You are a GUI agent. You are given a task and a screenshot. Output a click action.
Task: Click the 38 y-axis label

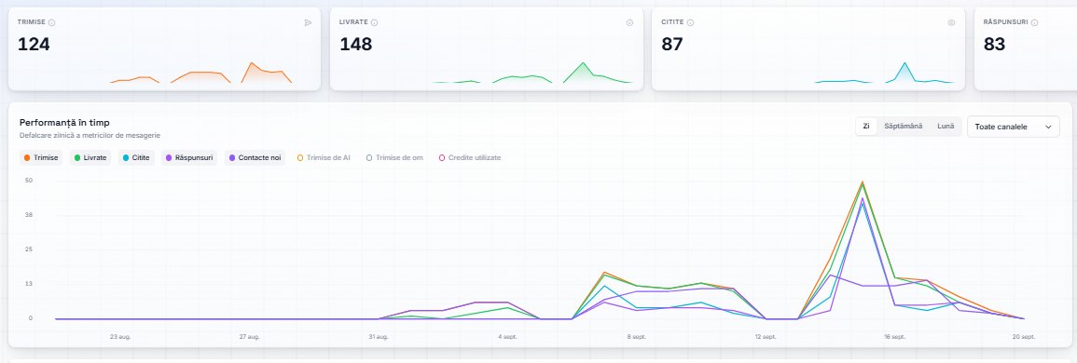[x=29, y=215]
